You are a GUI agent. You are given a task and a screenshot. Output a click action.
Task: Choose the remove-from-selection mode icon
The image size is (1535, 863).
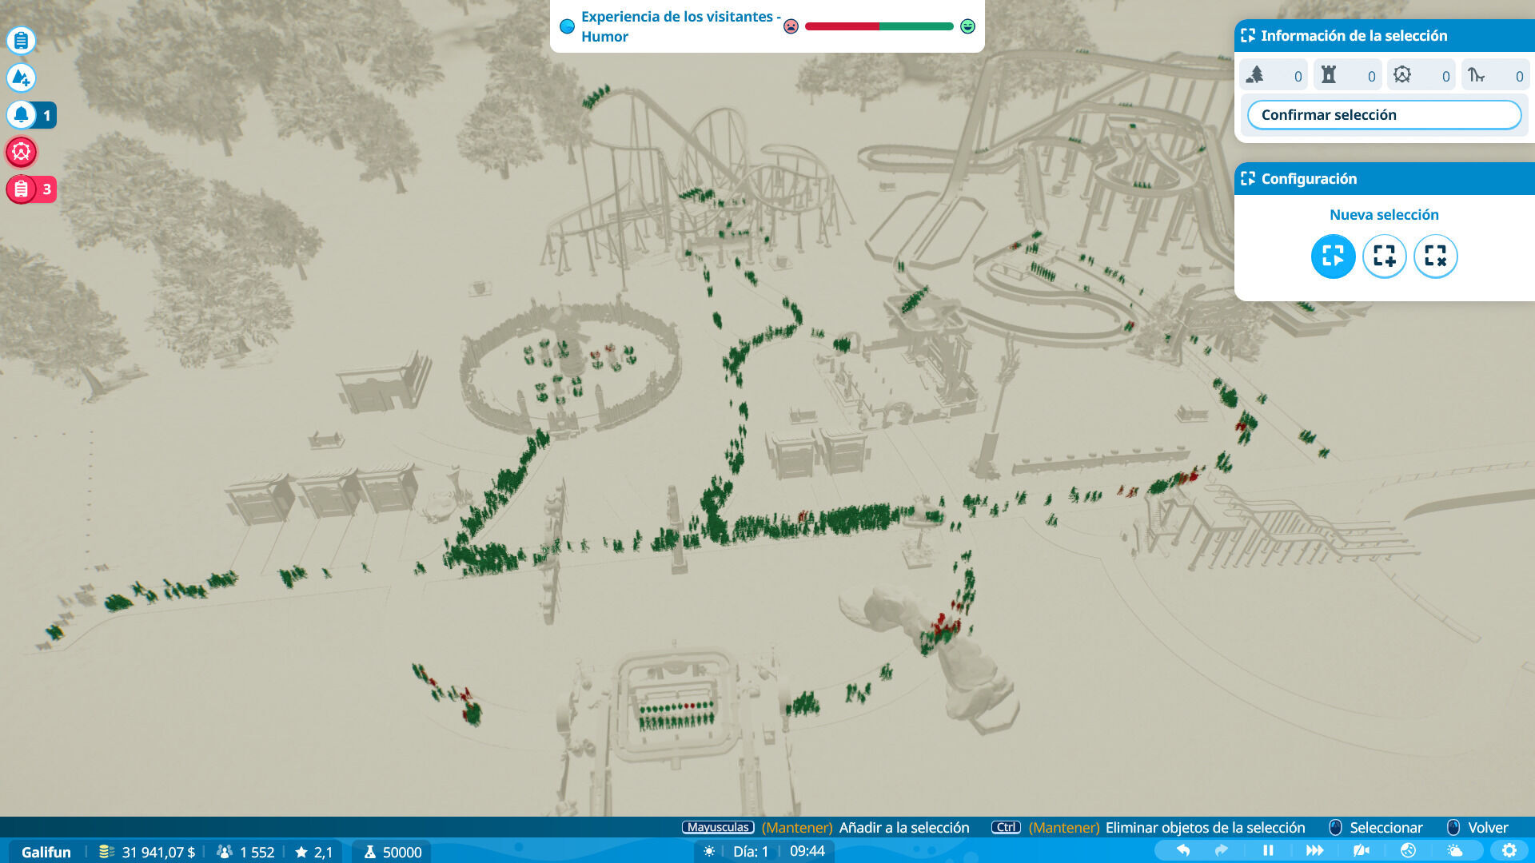coord(1435,257)
